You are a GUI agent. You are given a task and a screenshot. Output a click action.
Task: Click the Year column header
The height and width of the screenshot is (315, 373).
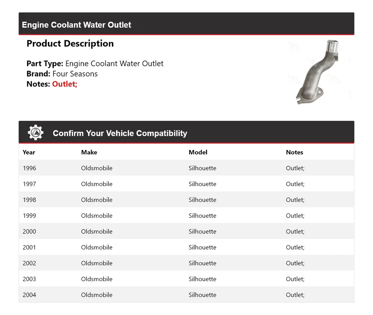click(x=29, y=152)
